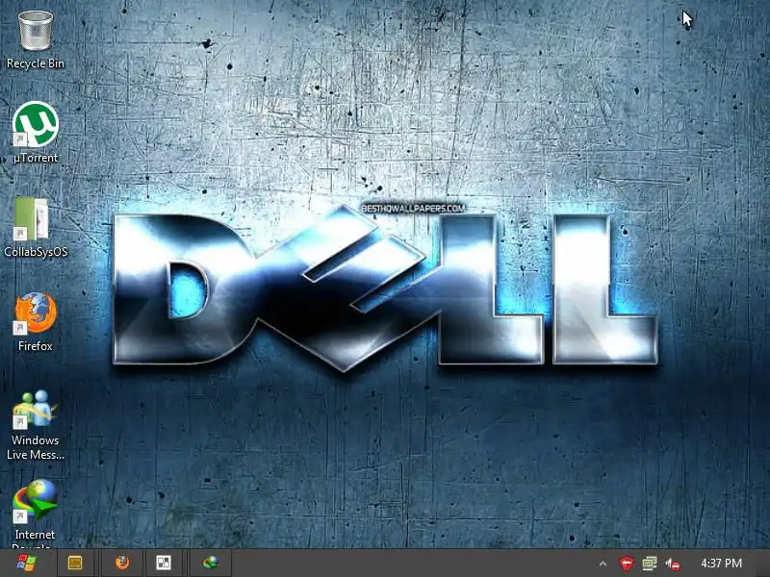Click the Firefox taskbar icon
The image size is (770, 577).
point(123,563)
